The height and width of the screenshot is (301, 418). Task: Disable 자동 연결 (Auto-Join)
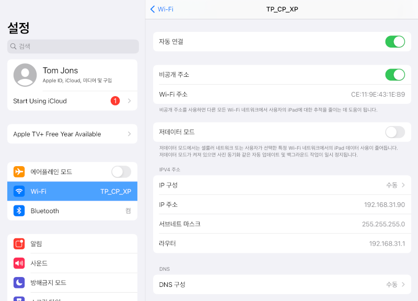(x=395, y=41)
